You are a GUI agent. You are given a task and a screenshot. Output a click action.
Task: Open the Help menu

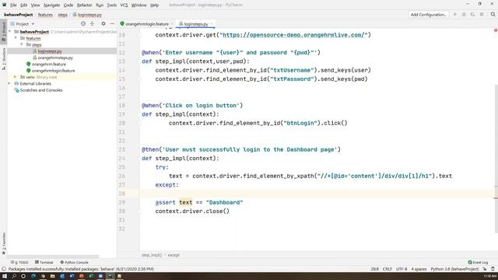[154, 5]
